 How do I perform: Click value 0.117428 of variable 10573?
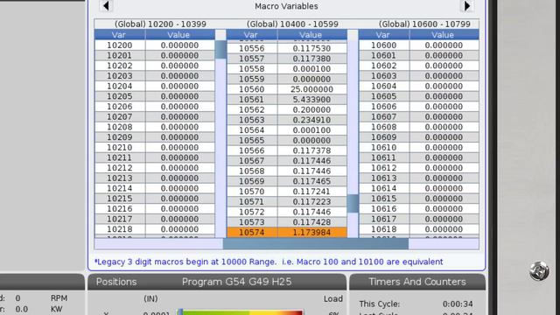[311, 222]
